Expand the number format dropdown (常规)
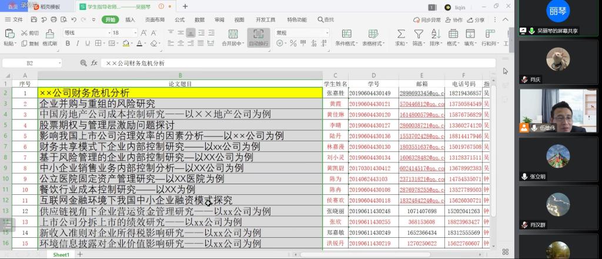Screen dimensions: 602x259 point(326,33)
